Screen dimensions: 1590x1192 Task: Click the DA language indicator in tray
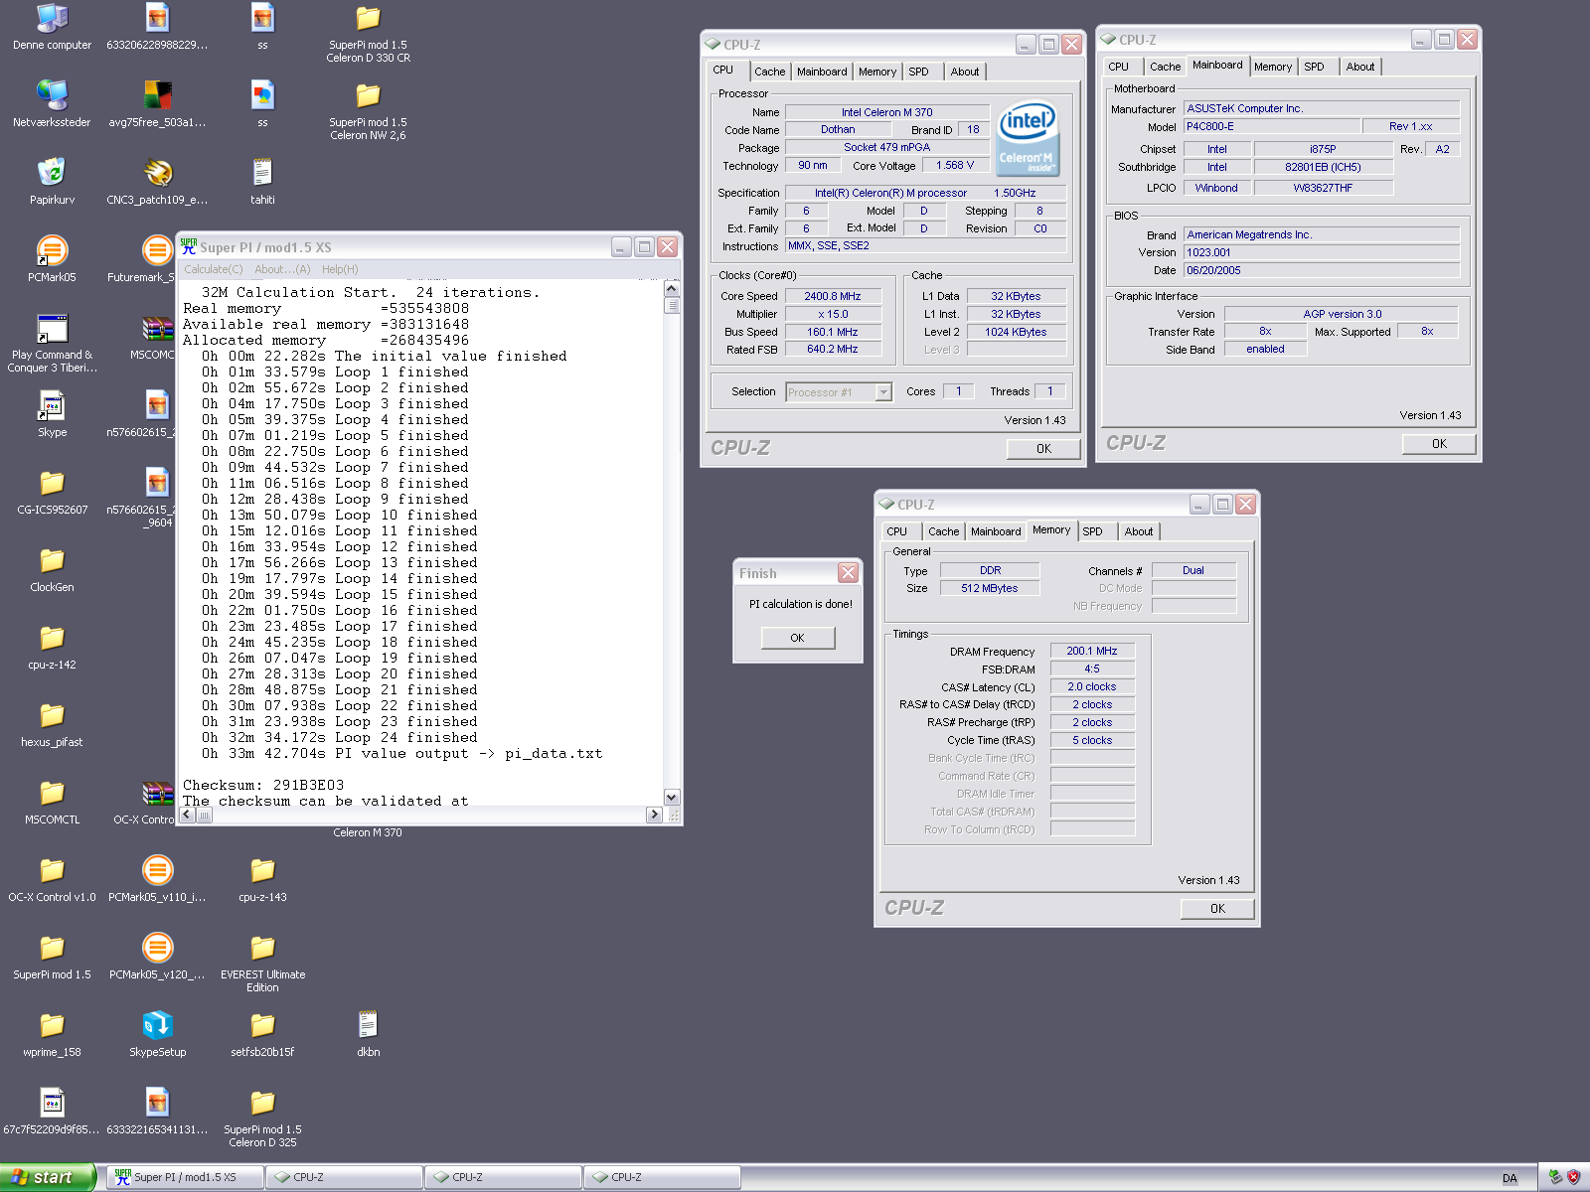[x=1510, y=1178]
